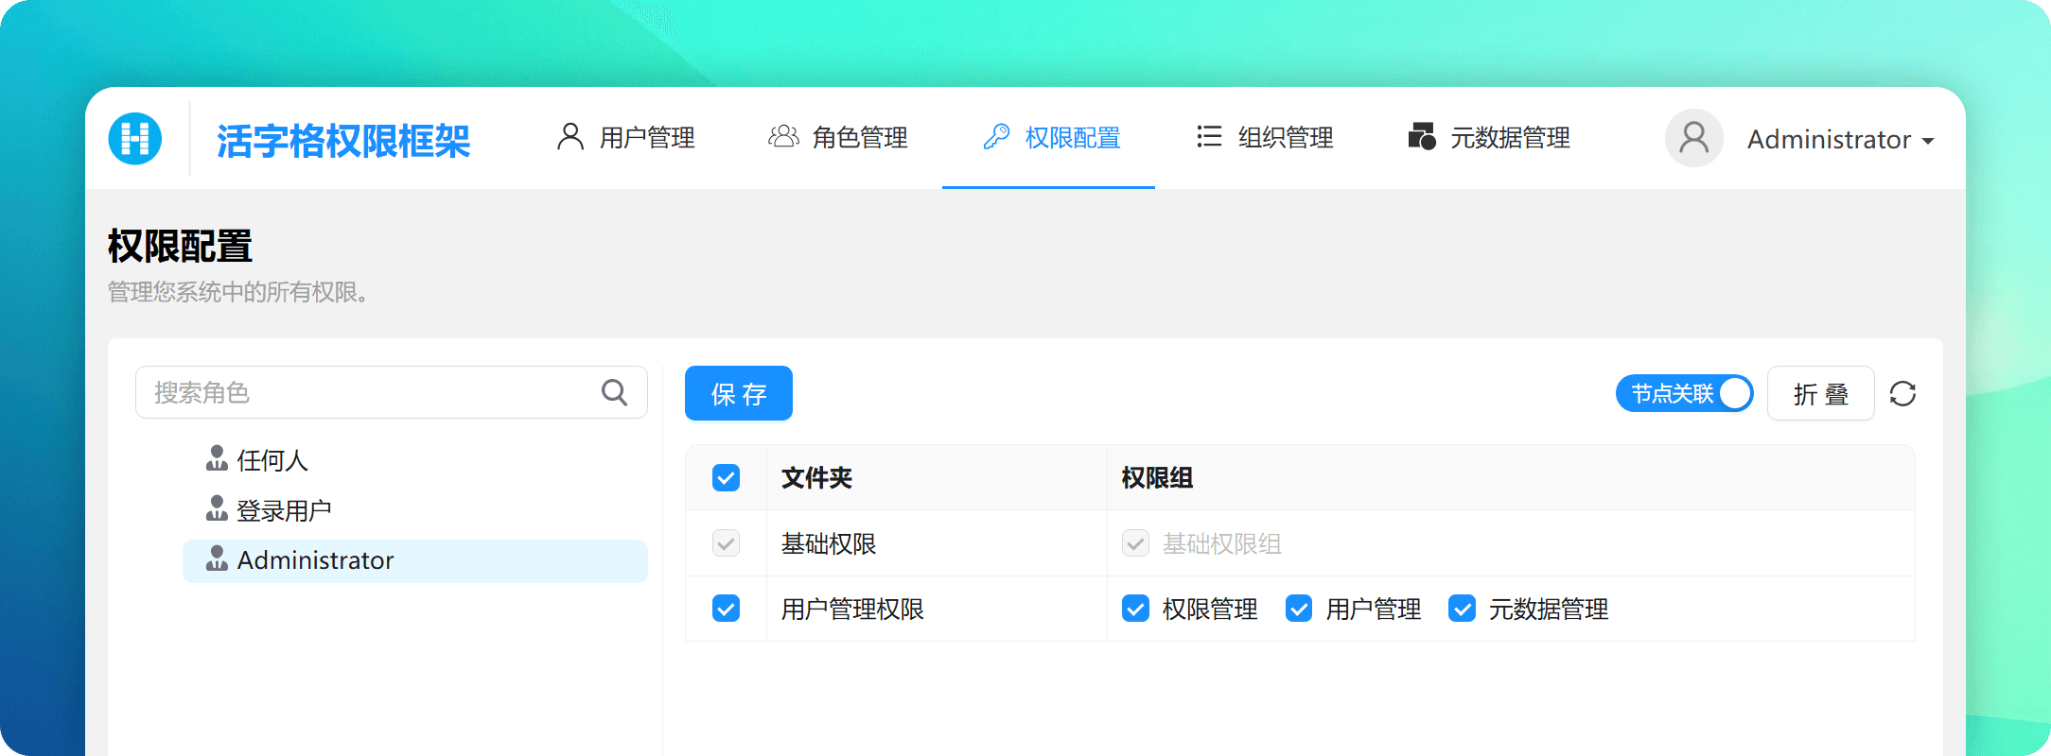Uncheck the 元数据管理 permission group checkbox

point(1462,609)
